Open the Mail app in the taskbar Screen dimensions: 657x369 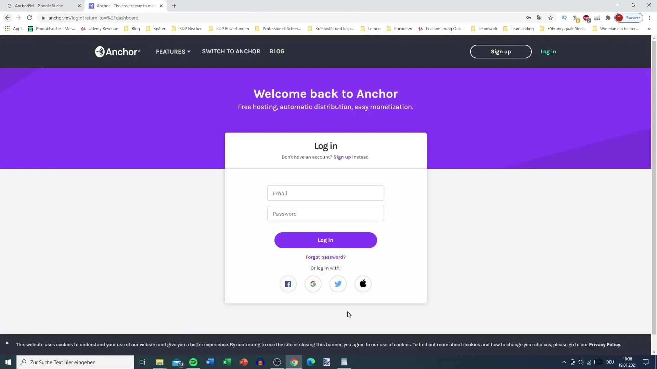pyautogui.click(x=177, y=362)
